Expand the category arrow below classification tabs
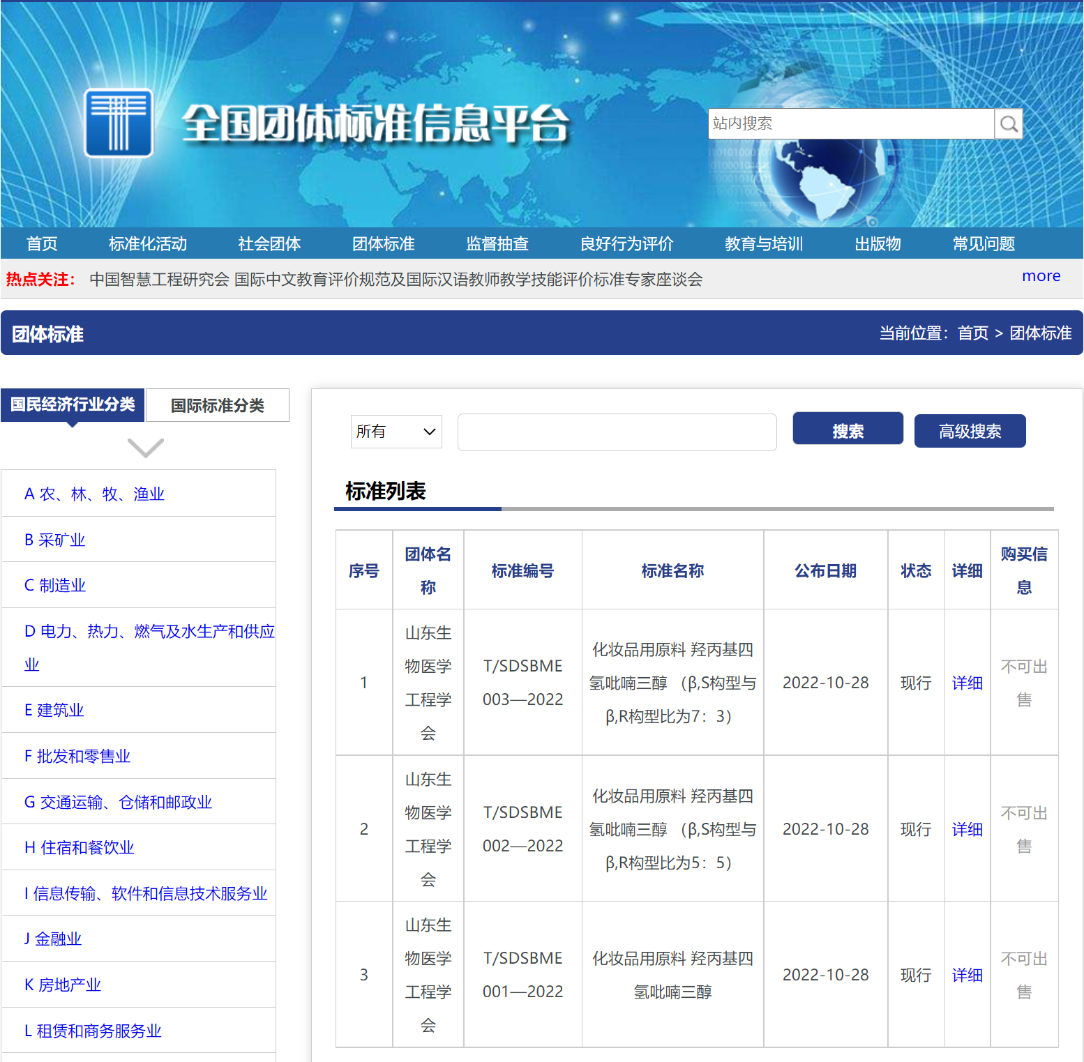1084x1062 pixels. click(x=145, y=447)
